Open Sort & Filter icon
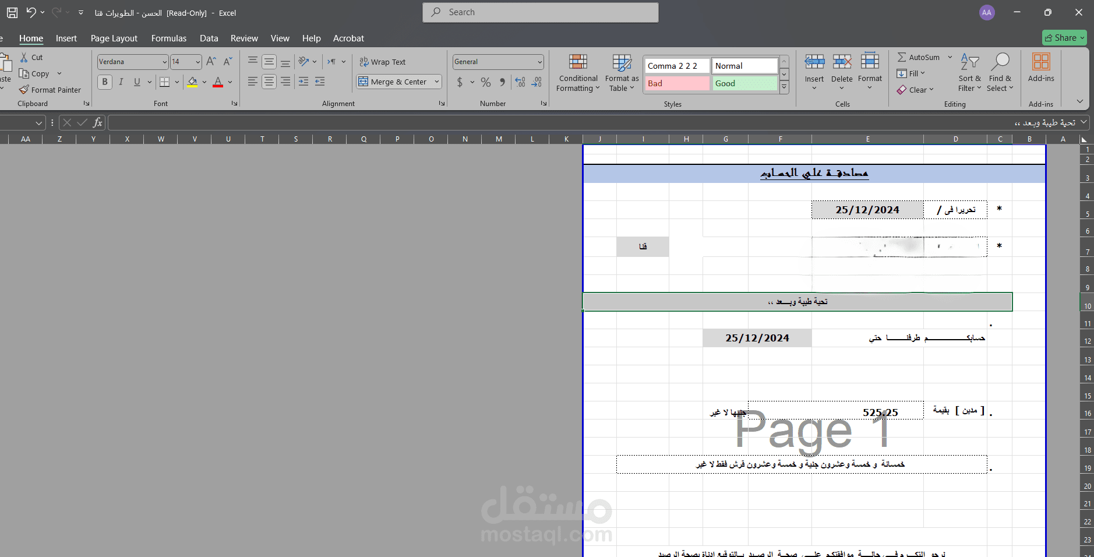 click(x=970, y=61)
